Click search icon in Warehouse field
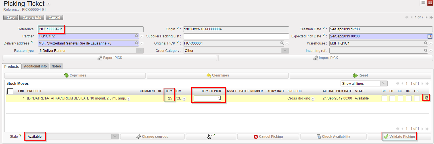Viewport: 434px width, 144px height. coord(425,43)
